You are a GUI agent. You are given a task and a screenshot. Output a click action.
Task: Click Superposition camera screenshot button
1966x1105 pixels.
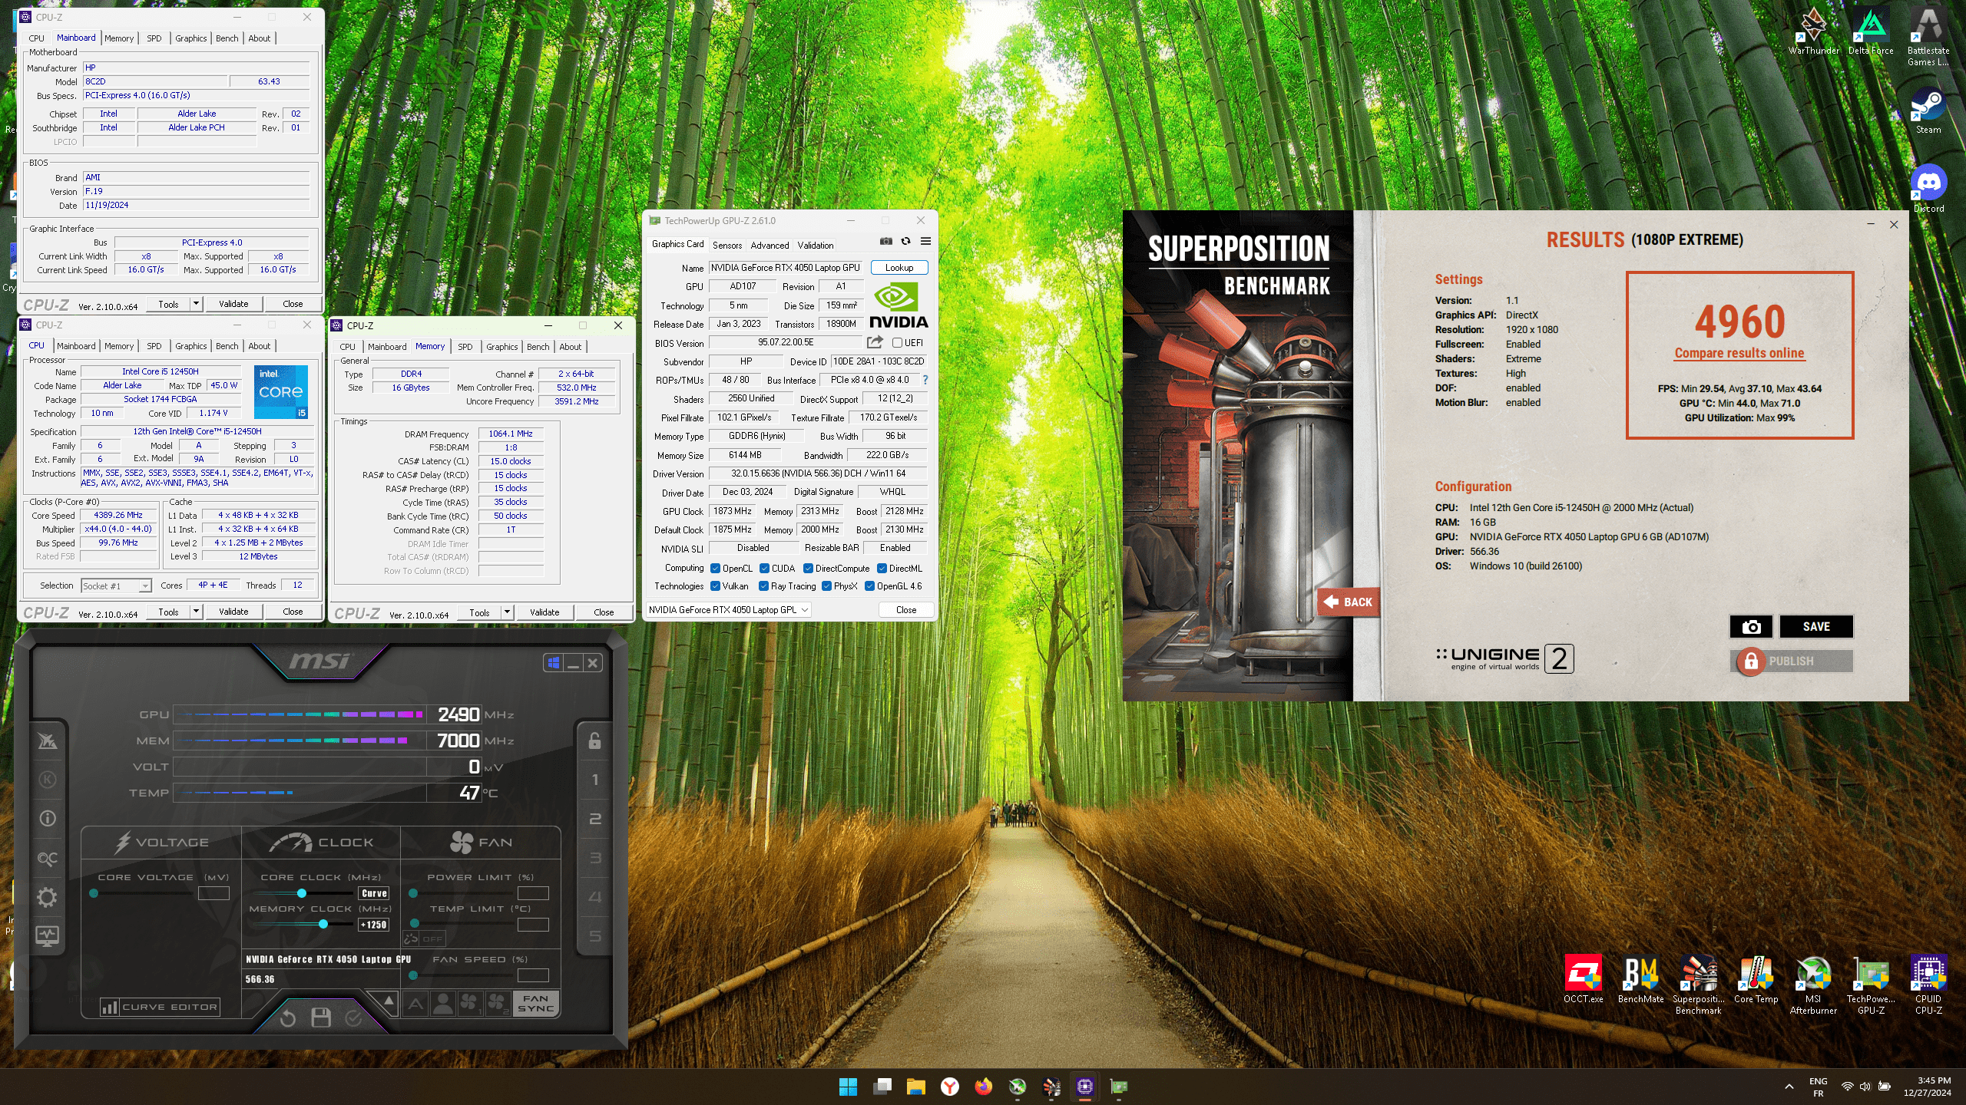pos(1751,627)
